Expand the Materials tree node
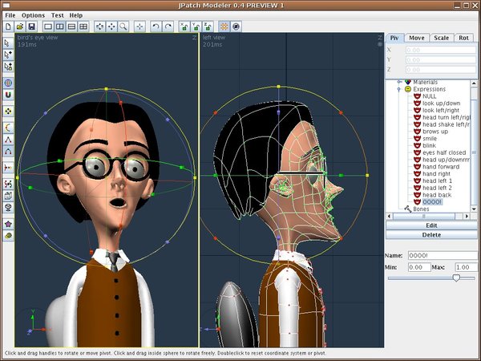Image resolution: width=481 pixels, height=361 pixels. 398,82
